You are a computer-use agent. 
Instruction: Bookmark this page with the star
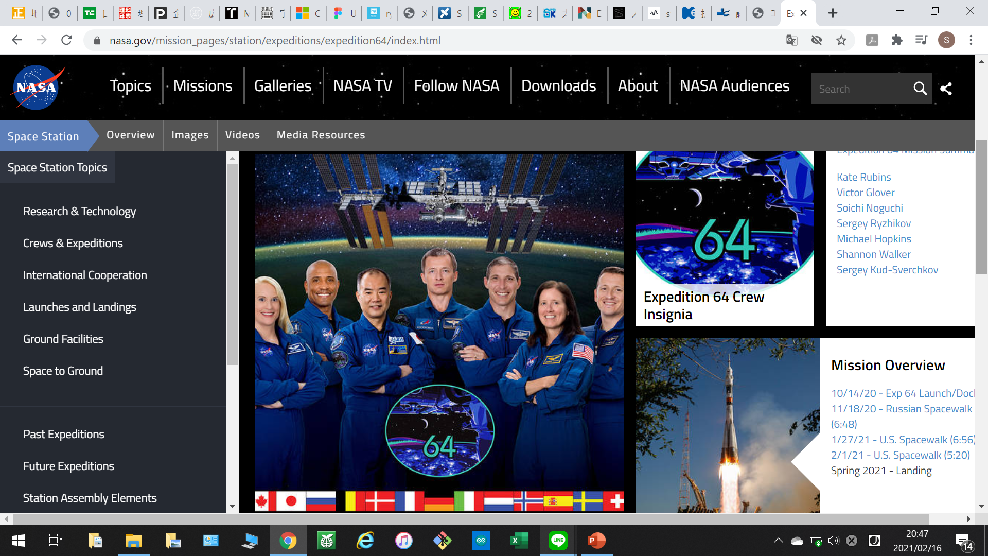coord(841,40)
